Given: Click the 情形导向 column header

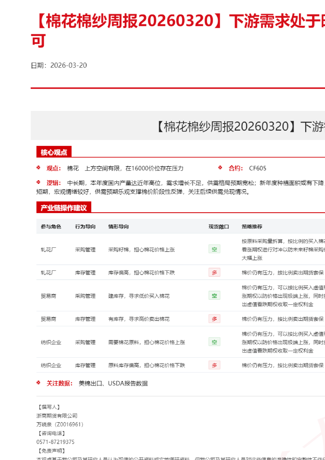Looking at the screenshot, I should (118, 227).
